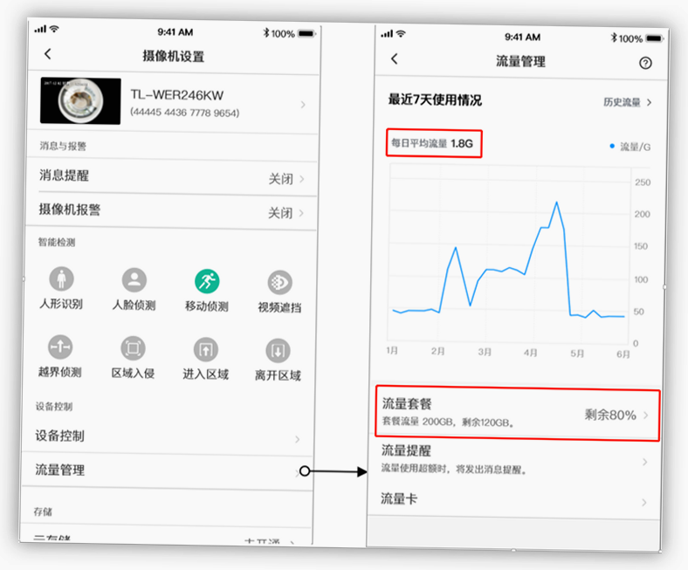This screenshot has width=688, height=570.
Task: Expand chevron on 摄像机报警 row
Action: pos(301,213)
